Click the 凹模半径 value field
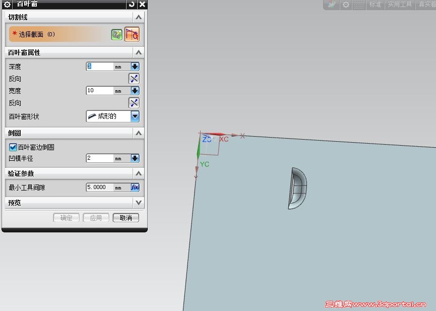 pyautogui.click(x=99, y=158)
